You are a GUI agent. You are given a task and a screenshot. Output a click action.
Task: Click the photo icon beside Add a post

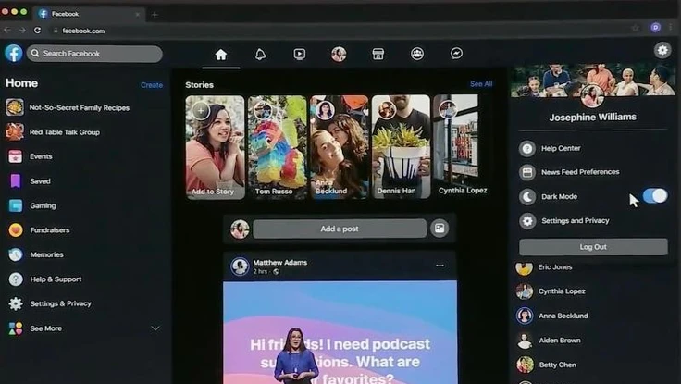(440, 228)
